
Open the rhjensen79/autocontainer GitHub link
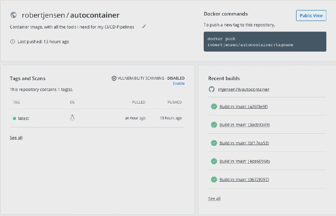pos(244,89)
